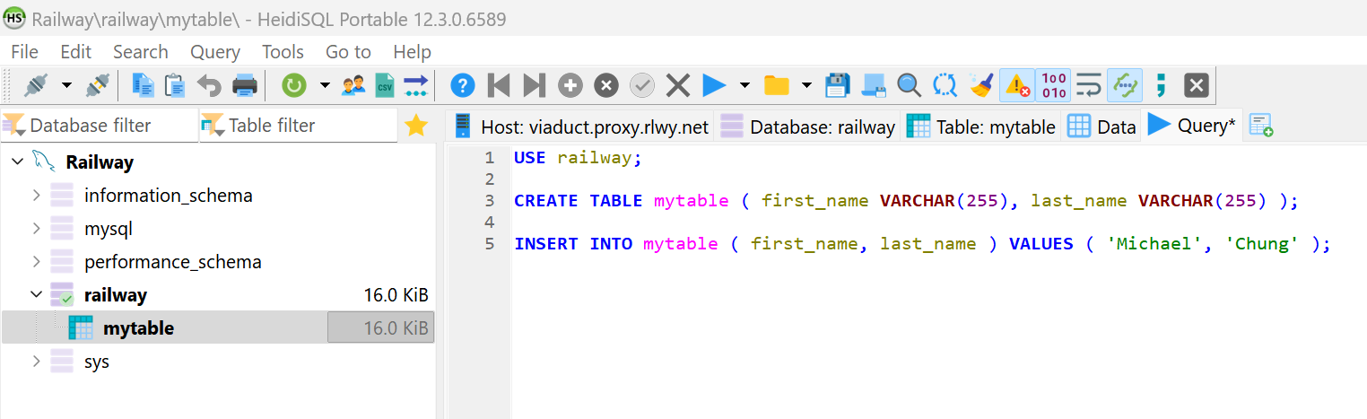The height and width of the screenshot is (419, 1367).
Task: Click the Copy toolbar icon
Action: (144, 85)
